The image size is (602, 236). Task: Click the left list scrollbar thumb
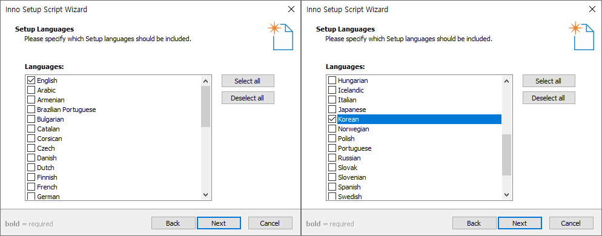coord(205,107)
